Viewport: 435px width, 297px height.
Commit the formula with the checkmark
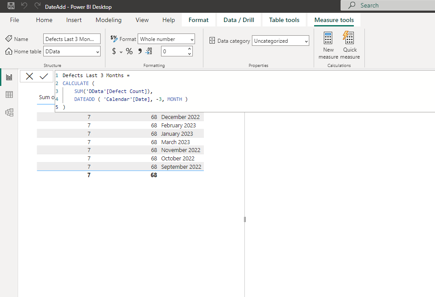point(44,76)
